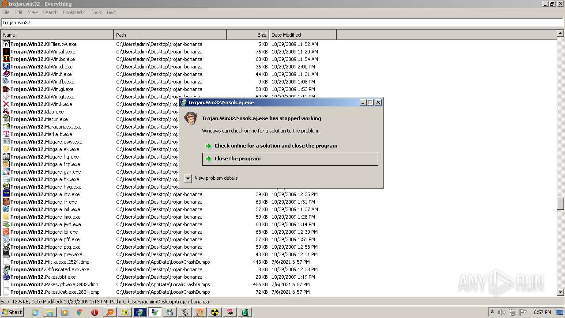The height and width of the screenshot is (318, 565).
Task: Click the clock showing 6:57 PM
Action: click(x=542, y=312)
